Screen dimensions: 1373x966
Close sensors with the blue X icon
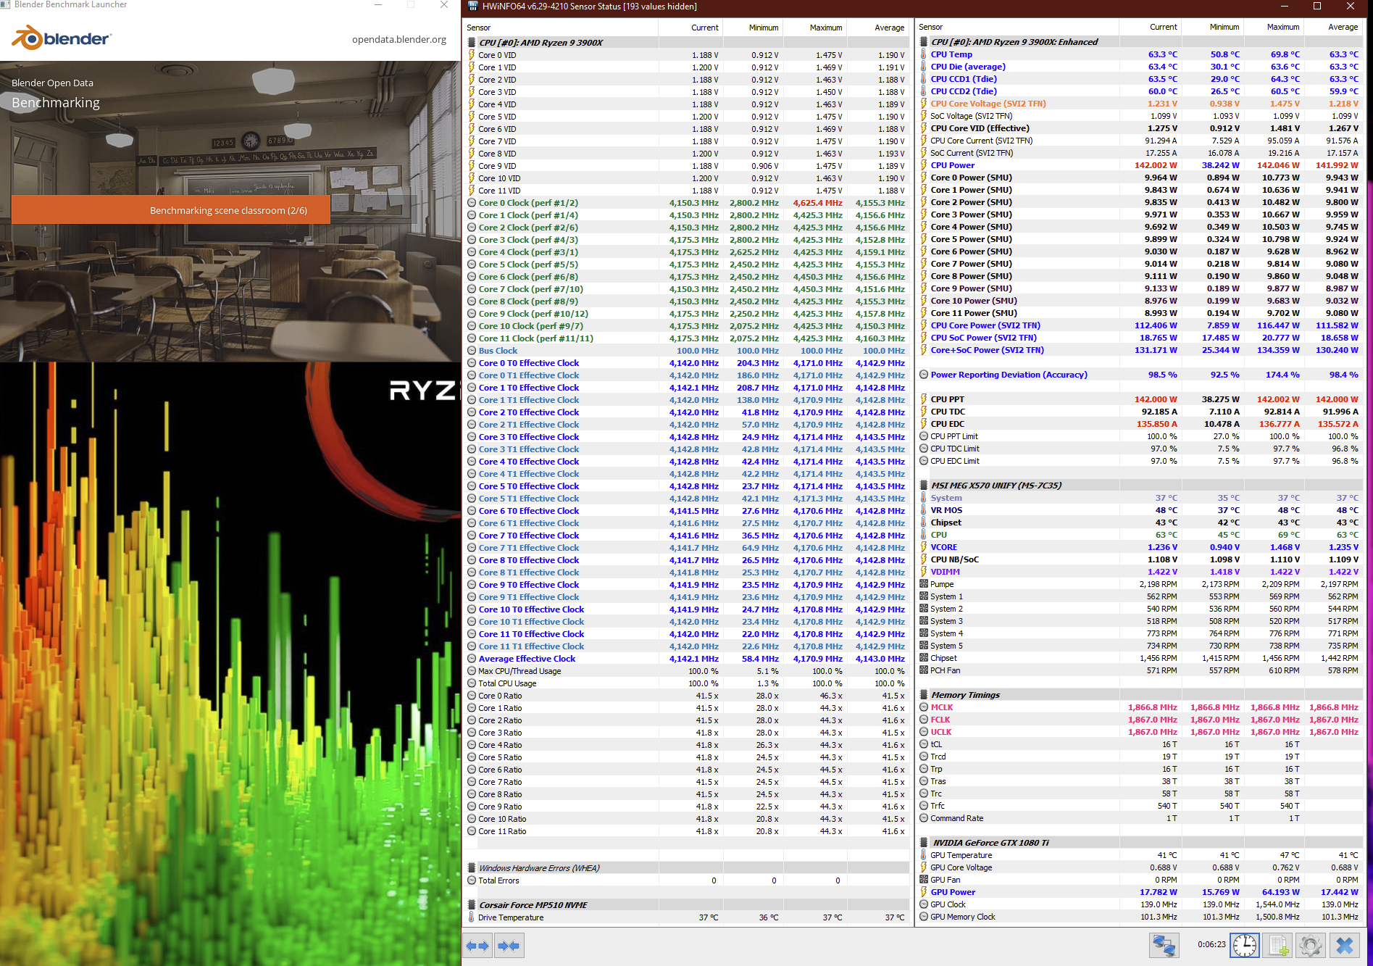[x=1345, y=946]
